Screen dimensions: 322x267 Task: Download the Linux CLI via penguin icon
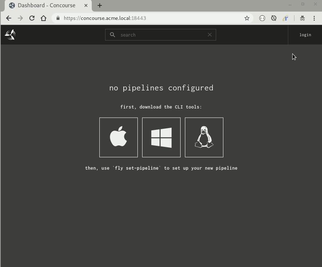tap(204, 137)
